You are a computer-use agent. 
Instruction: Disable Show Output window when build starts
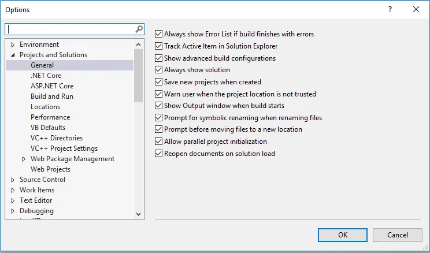(x=160, y=106)
